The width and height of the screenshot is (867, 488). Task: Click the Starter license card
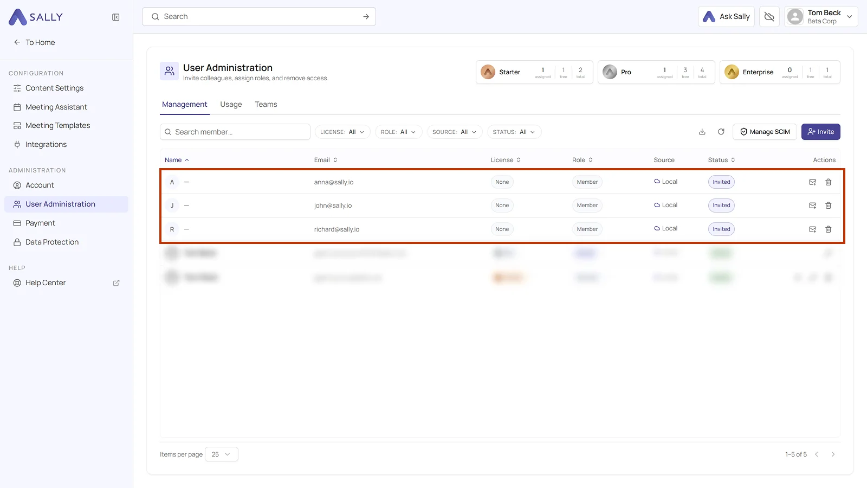(x=534, y=72)
